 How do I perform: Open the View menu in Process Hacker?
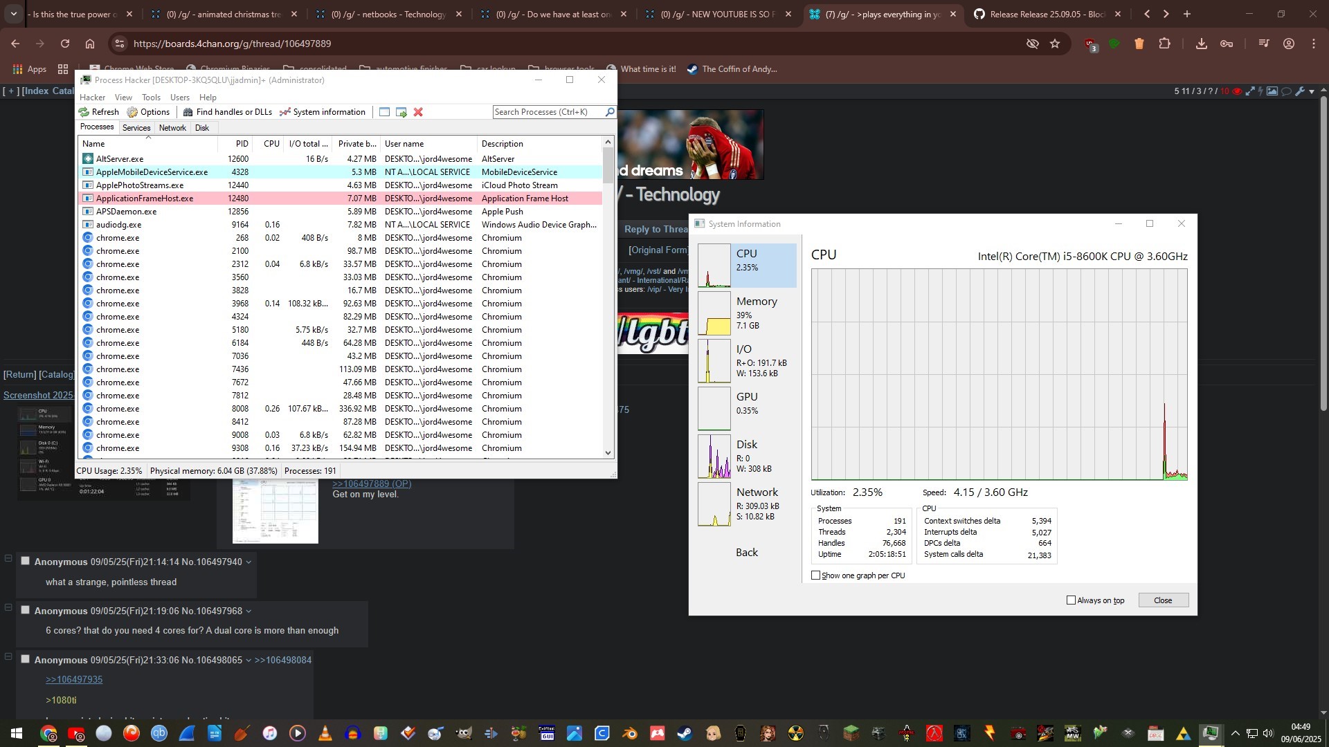123,98
